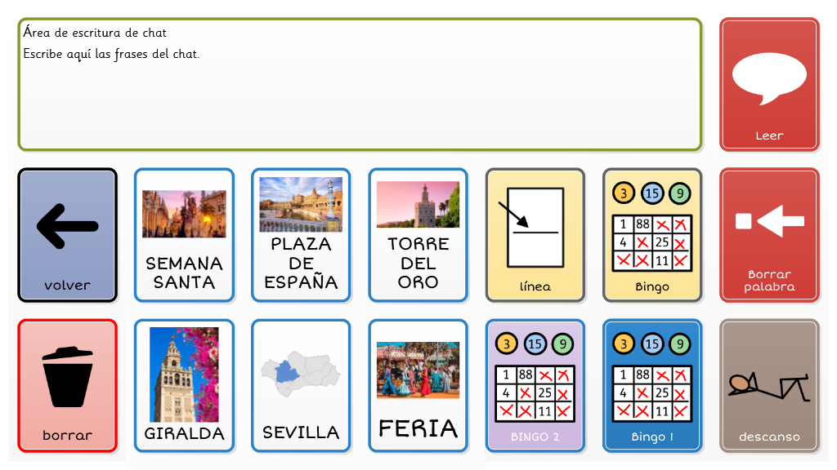Viewport: 837px width, 470px height.
Task: Open the purple BINGO 2 tile
Action: (x=535, y=385)
